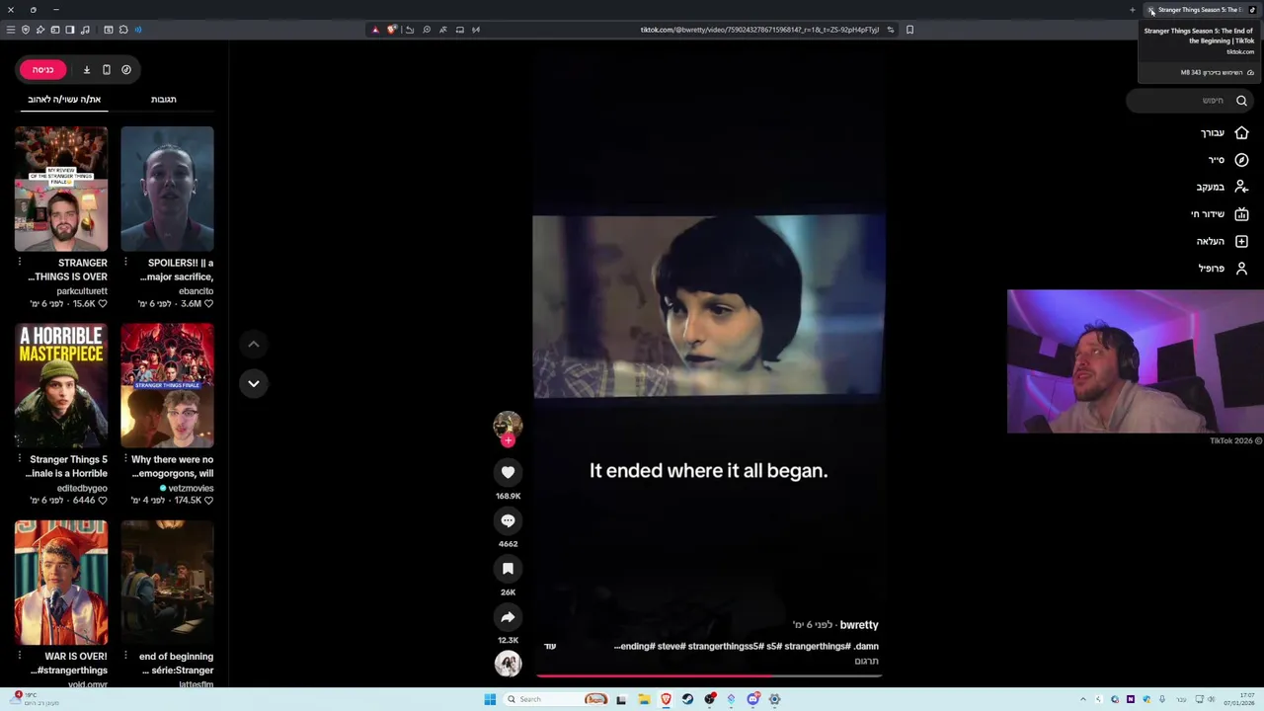The image size is (1264, 711).
Task: Open the 'STRANGER THINGS IS OVER' review thumbnail
Action: click(x=61, y=189)
